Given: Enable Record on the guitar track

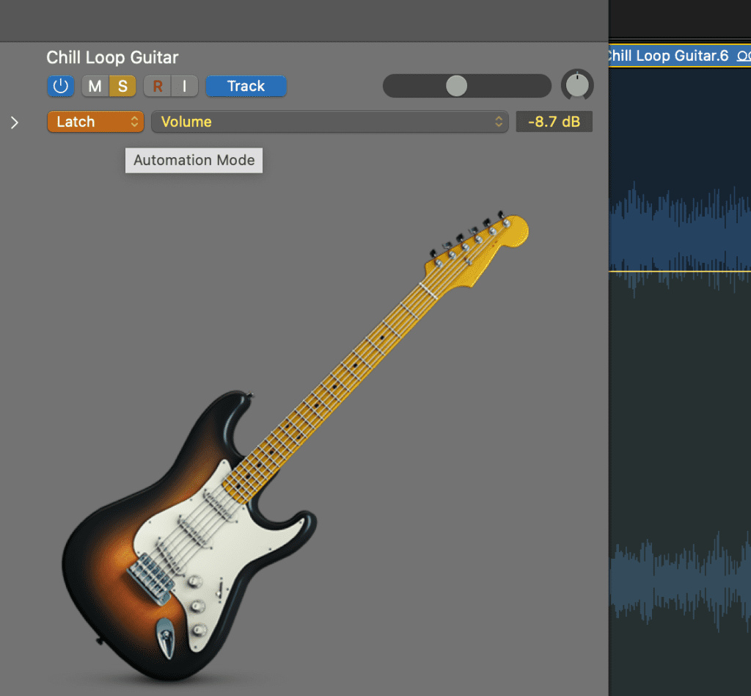Looking at the screenshot, I should tap(158, 87).
